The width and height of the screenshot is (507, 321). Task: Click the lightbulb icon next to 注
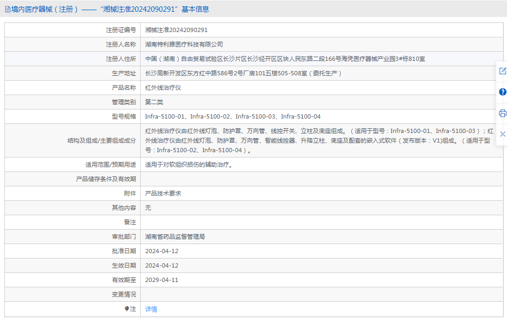[127, 309]
